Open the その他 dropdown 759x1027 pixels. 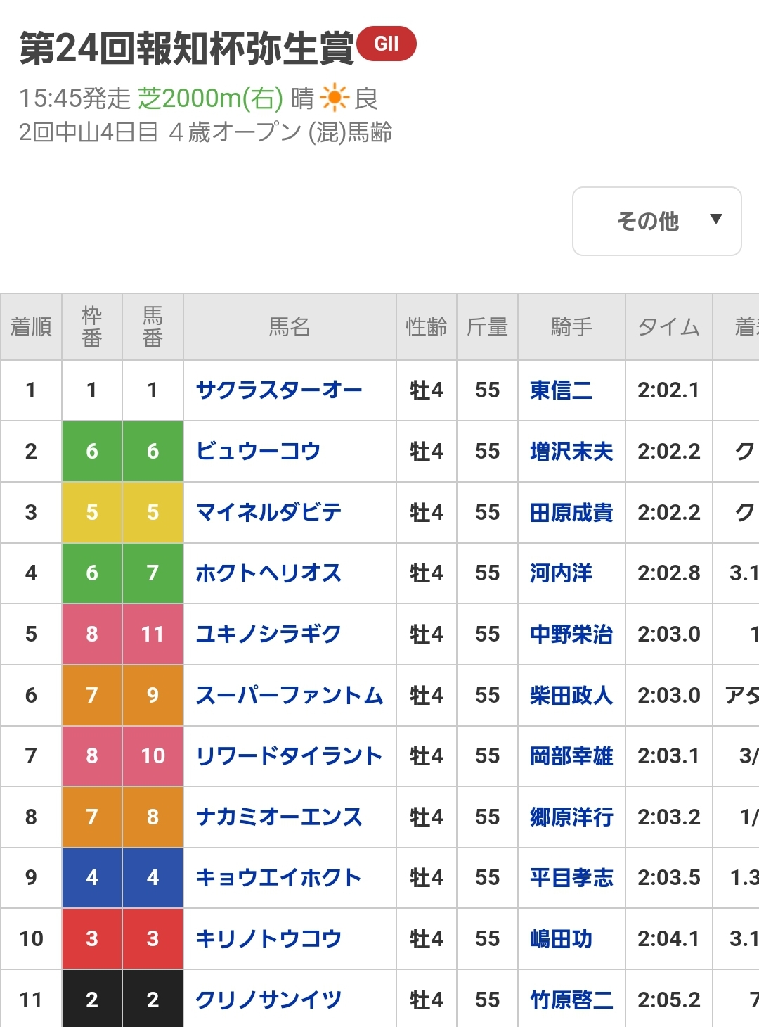(x=657, y=221)
